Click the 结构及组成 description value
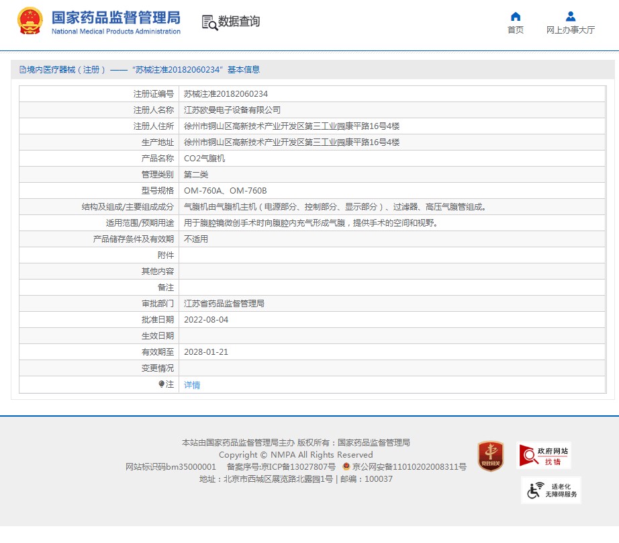Screen dimensions: 619x543 click(335, 207)
